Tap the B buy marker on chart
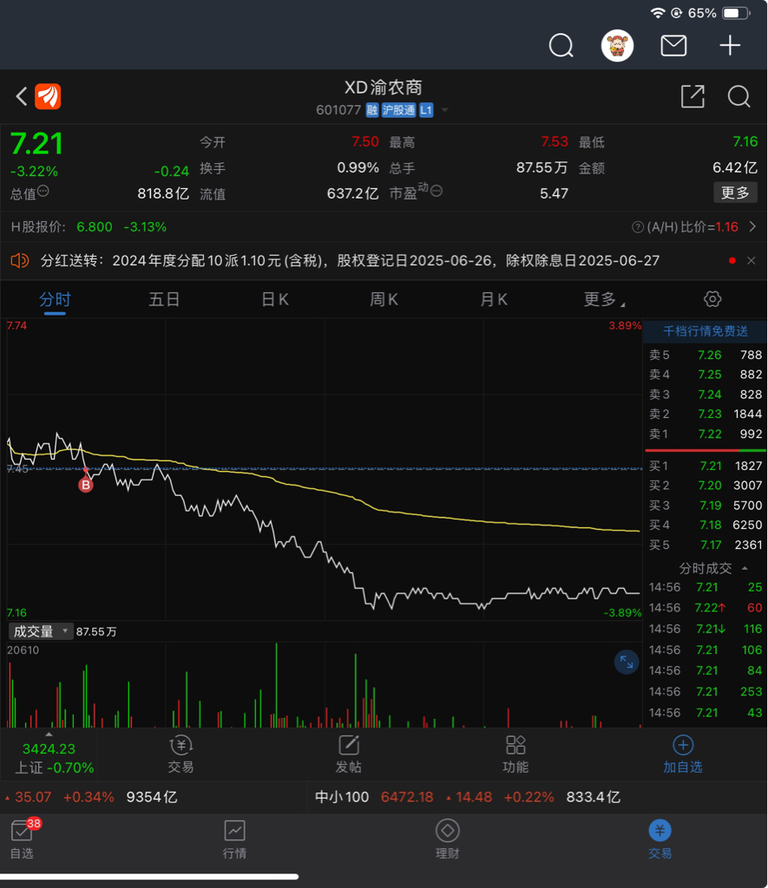 click(86, 486)
